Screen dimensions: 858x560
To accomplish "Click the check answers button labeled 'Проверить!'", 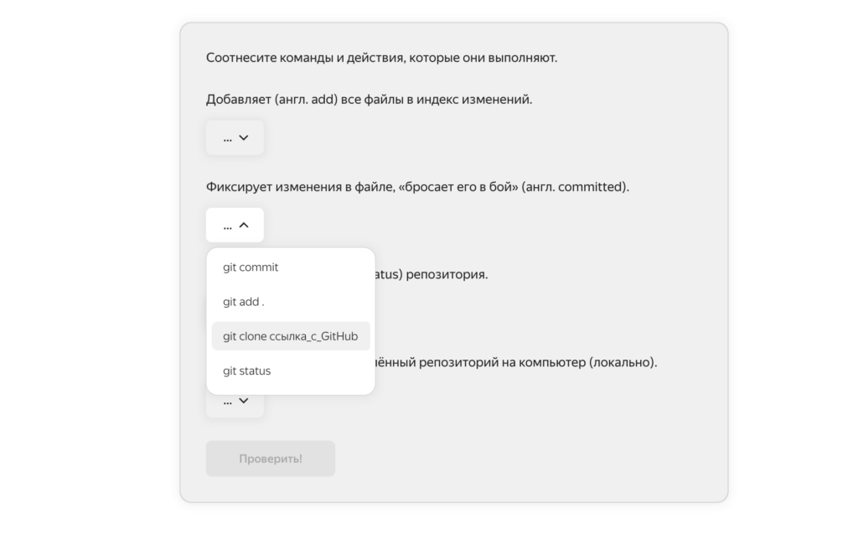I will [270, 458].
